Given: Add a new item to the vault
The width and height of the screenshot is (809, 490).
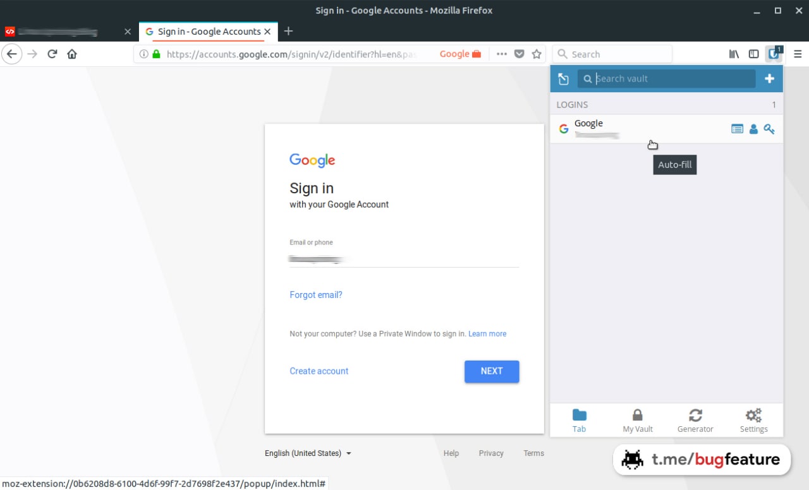Looking at the screenshot, I should coord(769,79).
